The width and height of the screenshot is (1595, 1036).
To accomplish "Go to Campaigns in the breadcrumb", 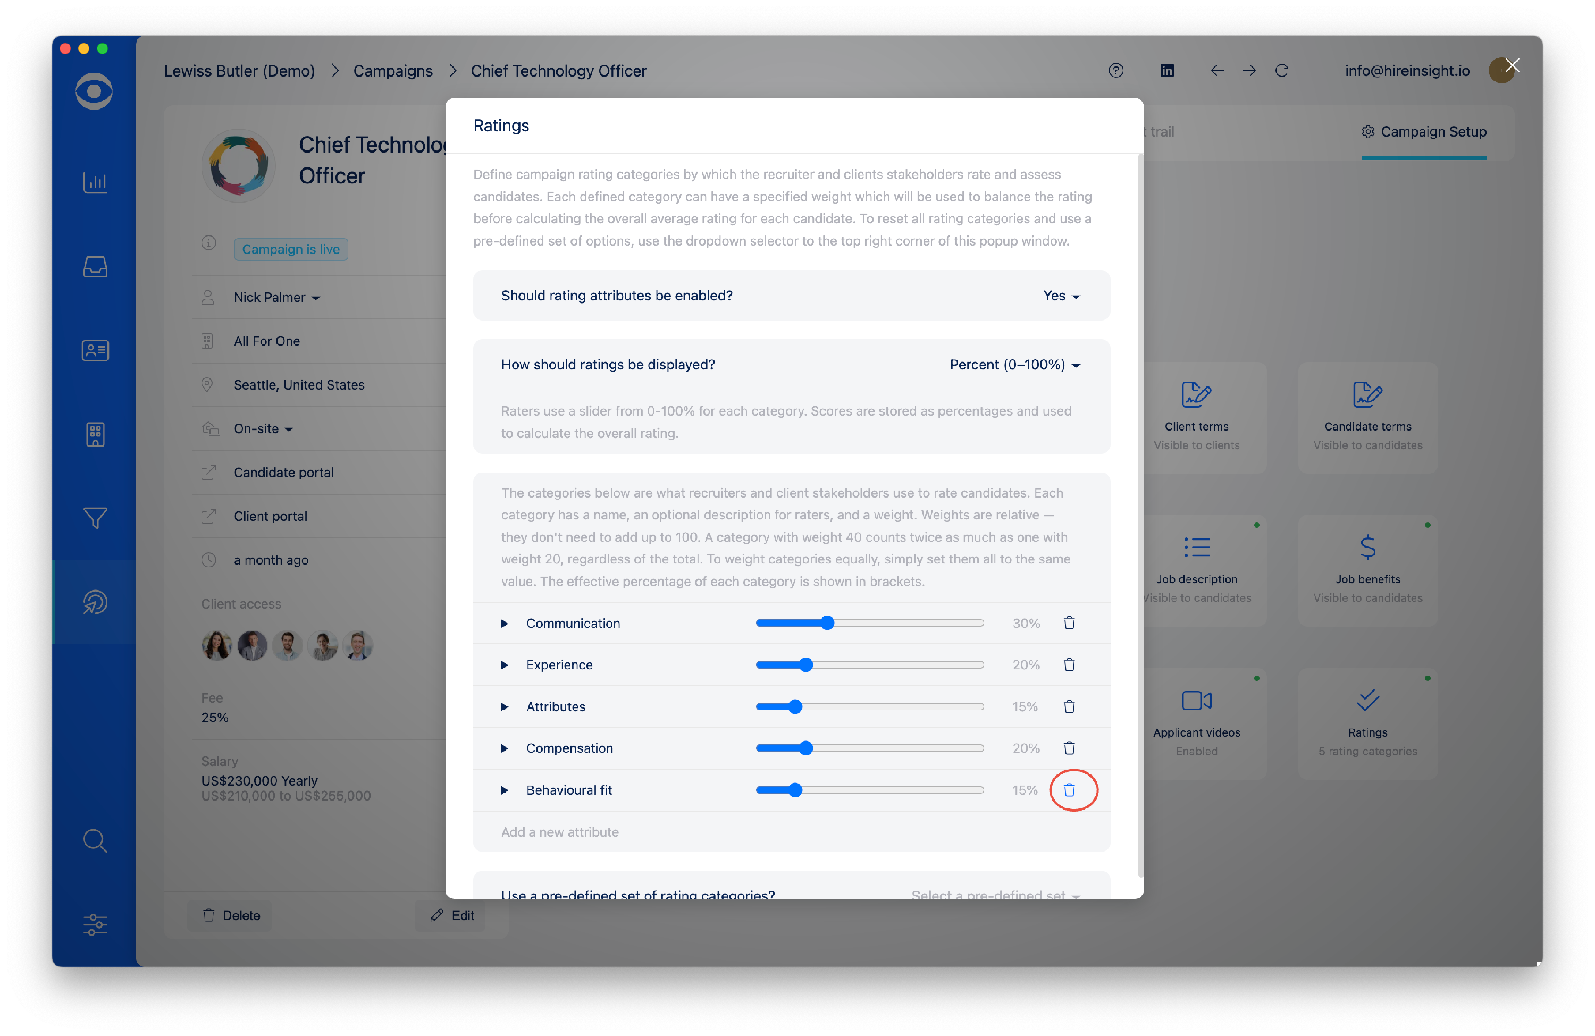I will 393,70.
